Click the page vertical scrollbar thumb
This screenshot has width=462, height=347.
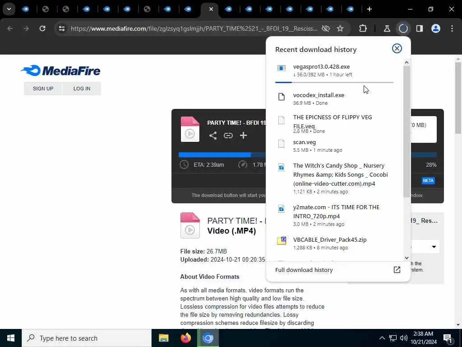point(458,98)
